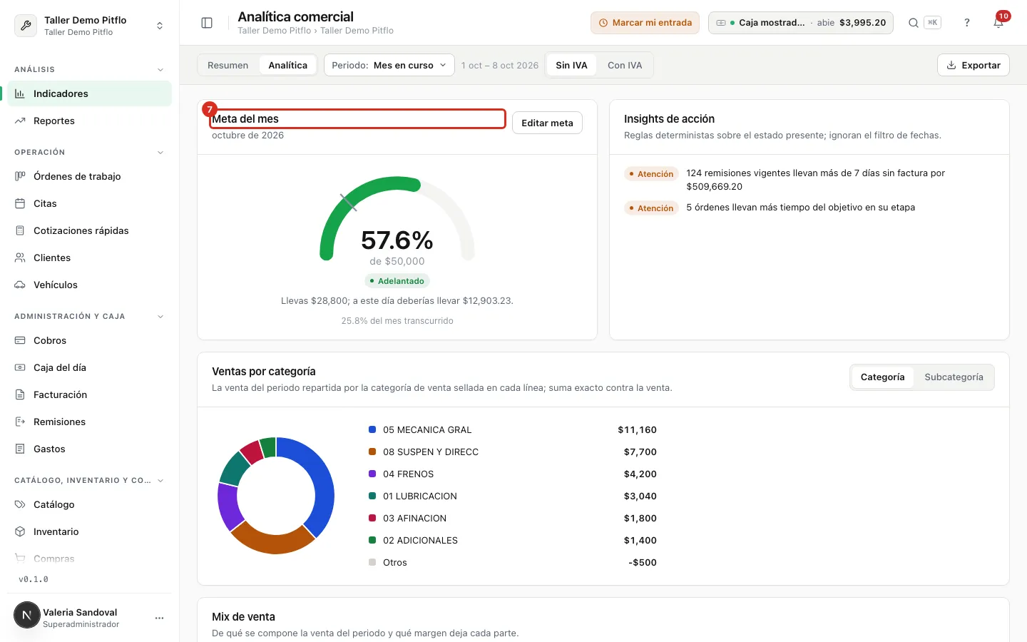
Task: Collapse the OPERACIÓN sidebar section
Action: click(x=160, y=153)
